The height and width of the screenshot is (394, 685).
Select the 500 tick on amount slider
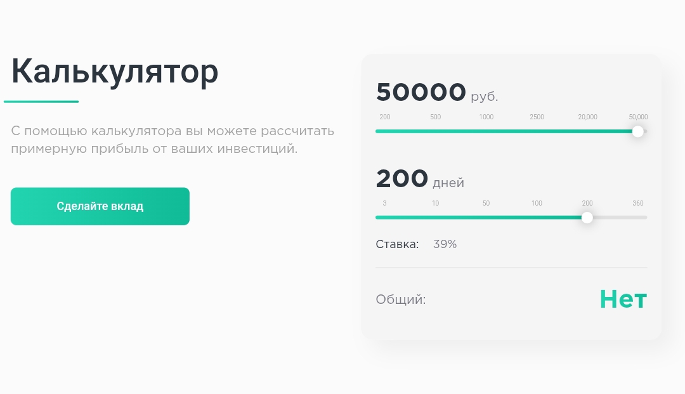click(x=436, y=117)
